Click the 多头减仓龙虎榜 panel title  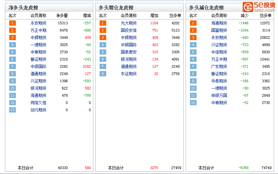tap(206, 8)
